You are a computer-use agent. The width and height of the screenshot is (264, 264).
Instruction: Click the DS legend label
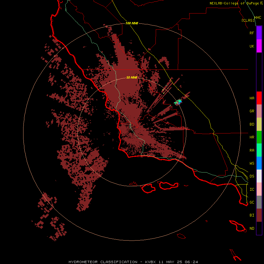coord(252,176)
